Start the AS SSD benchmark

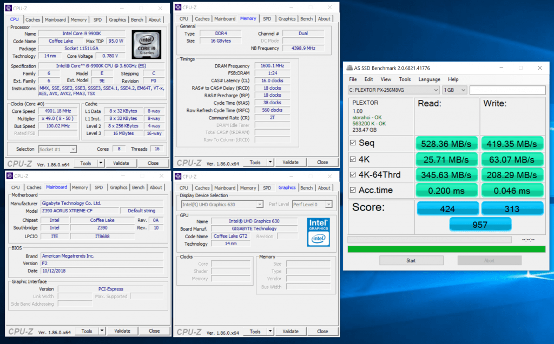pyautogui.click(x=411, y=260)
